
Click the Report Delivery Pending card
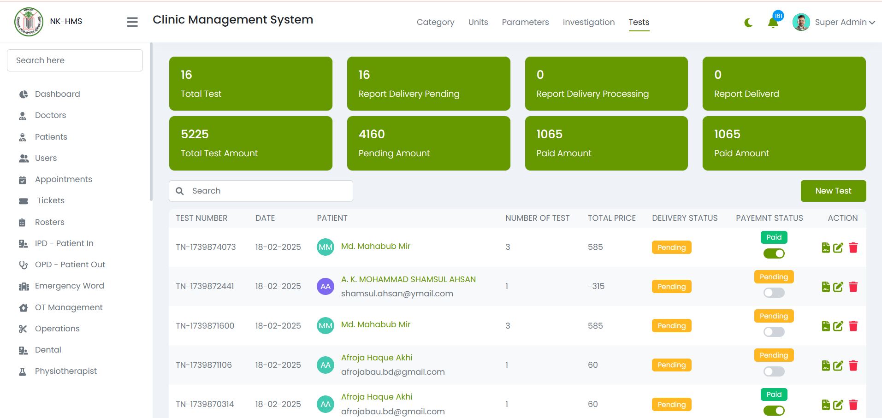[429, 83]
